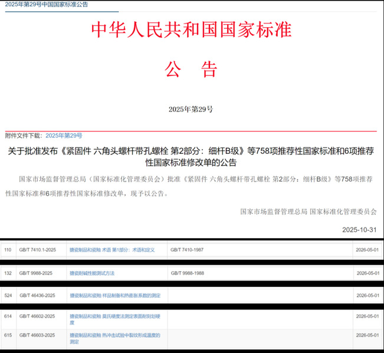Viewport: 384px width, 353px height.
Task: Open 热冲击试验中裂纹形成温度的测定 link
Action: [114, 338]
